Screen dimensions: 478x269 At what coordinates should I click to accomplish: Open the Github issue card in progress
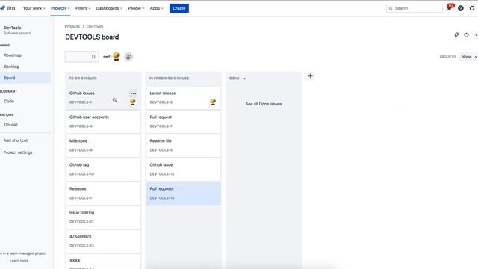pyautogui.click(x=183, y=170)
